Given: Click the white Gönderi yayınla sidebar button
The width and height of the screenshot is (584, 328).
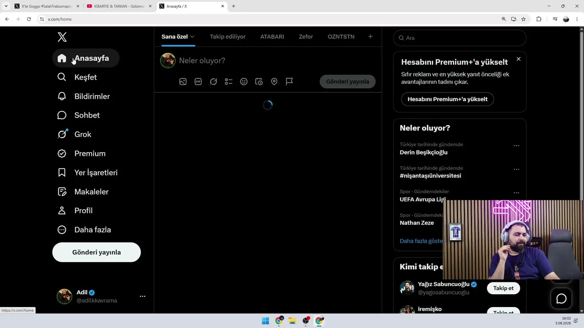Looking at the screenshot, I should click(96, 252).
